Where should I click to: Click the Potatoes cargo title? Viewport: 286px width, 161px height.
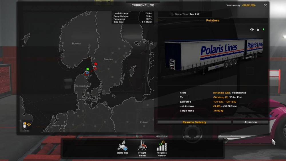(213, 21)
